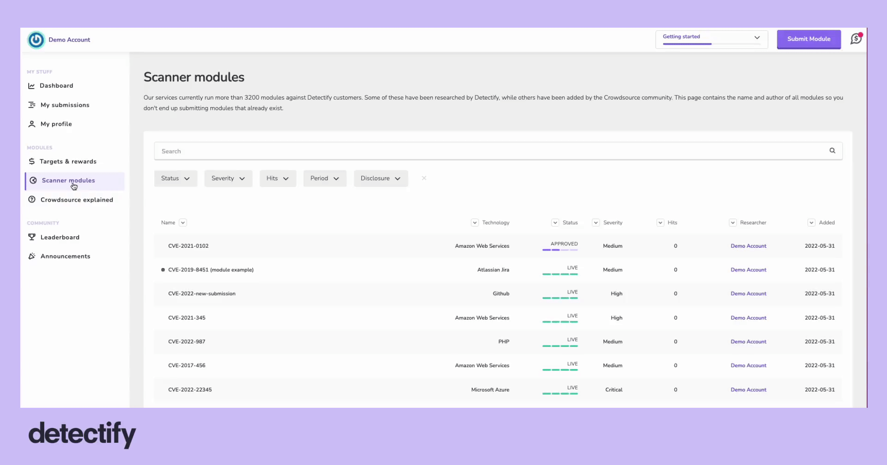Open the Severity filter dropdown
This screenshot has height=465, width=887.
click(x=228, y=179)
